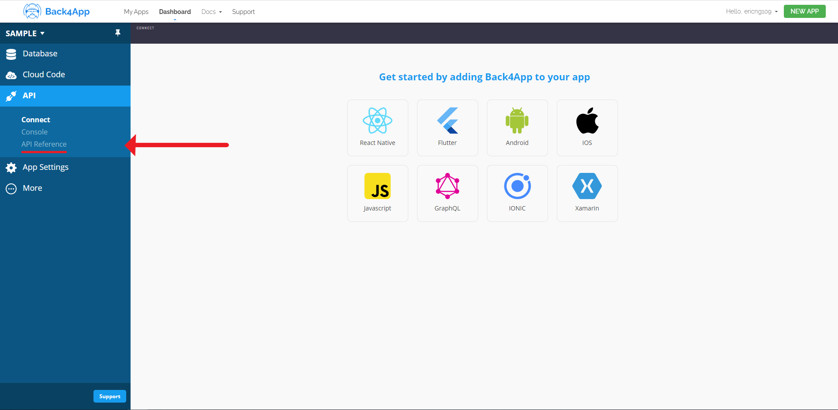Open the SAMPLE app switcher dropdown
The image size is (838, 410).
(x=25, y=33)
